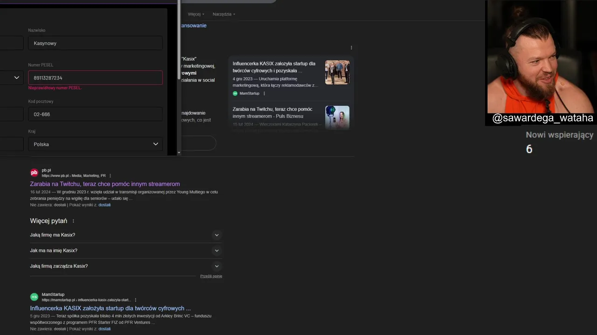Click the 'Nieprawidłowy numer PESEL.' error message
This screenshot has height=335, width=597.
click(55, 88)
